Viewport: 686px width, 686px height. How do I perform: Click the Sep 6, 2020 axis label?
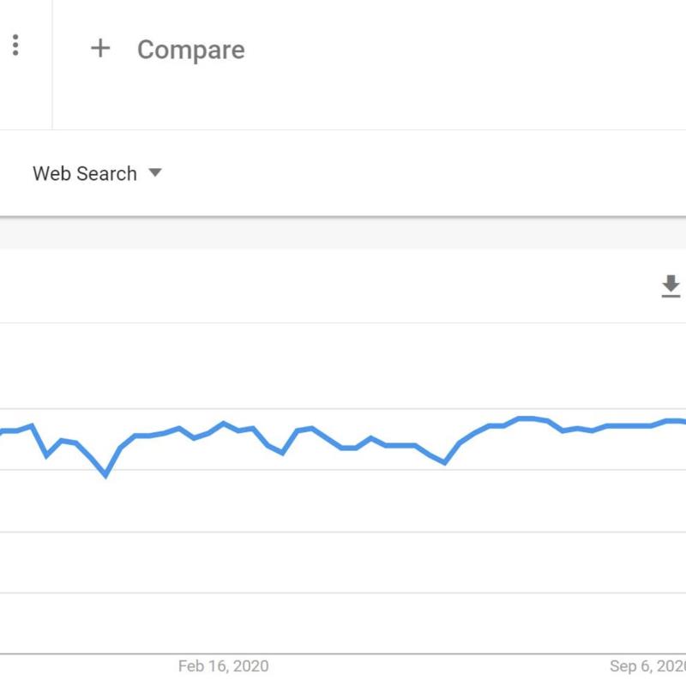point(647,666)
